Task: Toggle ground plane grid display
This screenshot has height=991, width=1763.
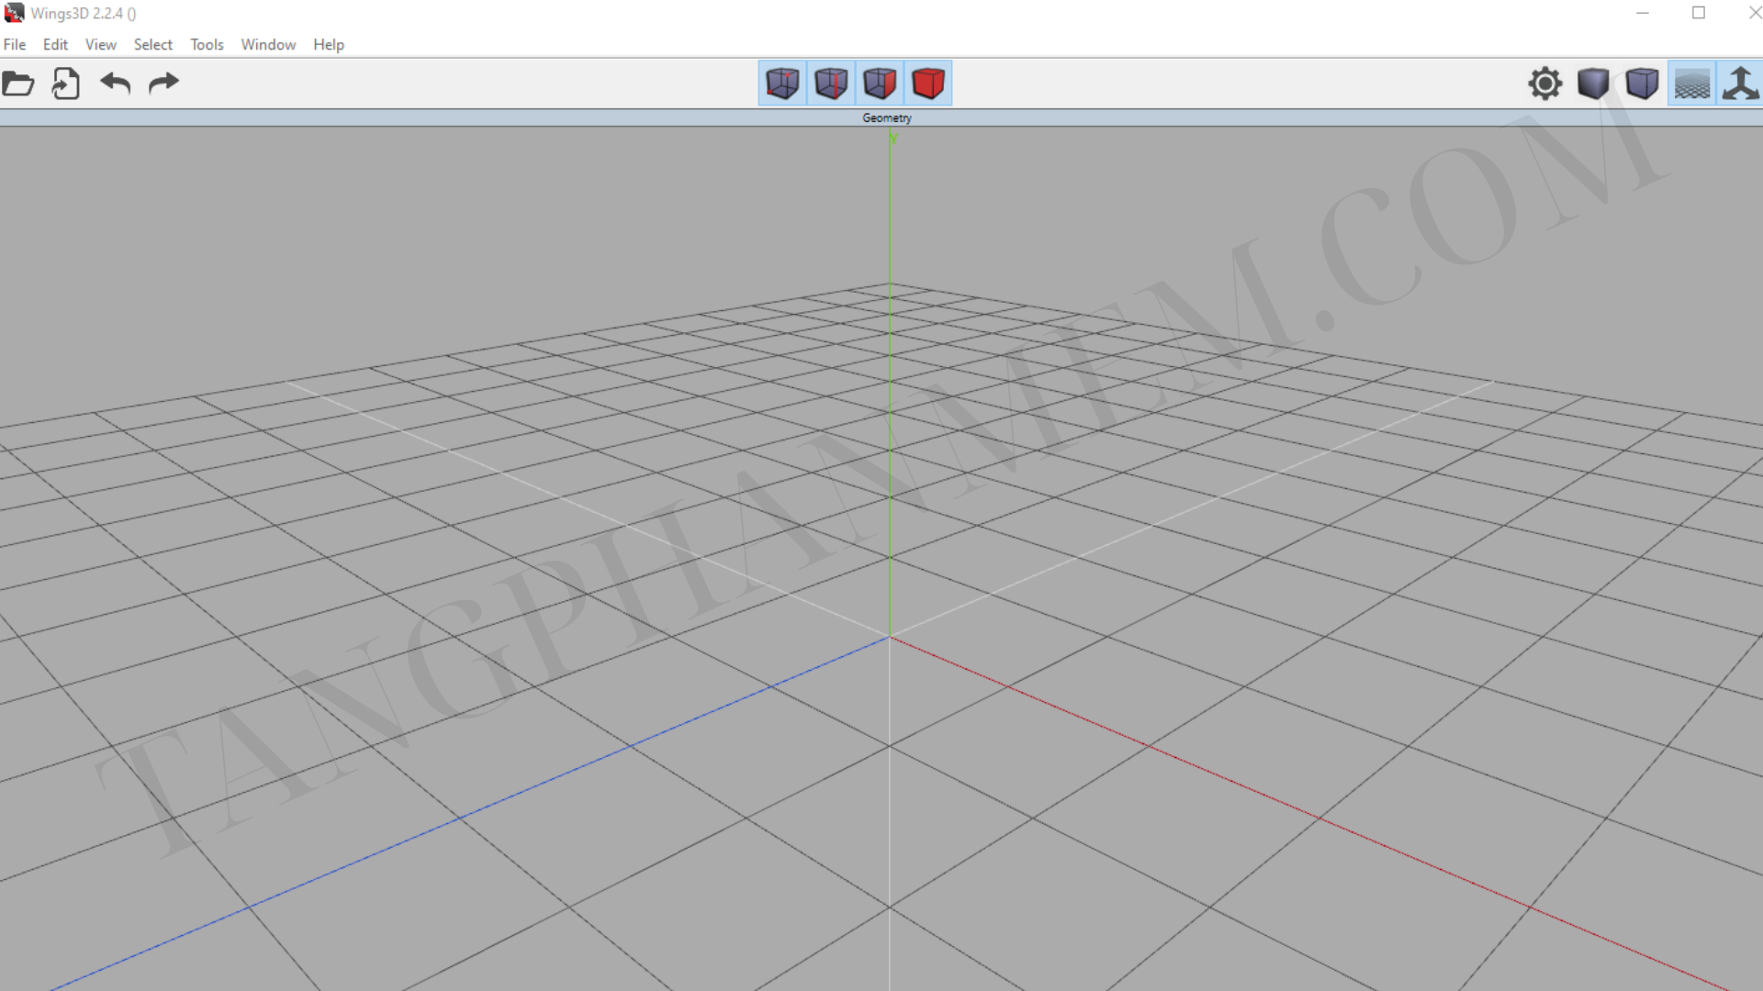Action: click(1691, 84)
